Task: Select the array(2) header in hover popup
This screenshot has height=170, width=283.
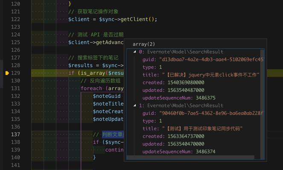Action: pos(144,44)
